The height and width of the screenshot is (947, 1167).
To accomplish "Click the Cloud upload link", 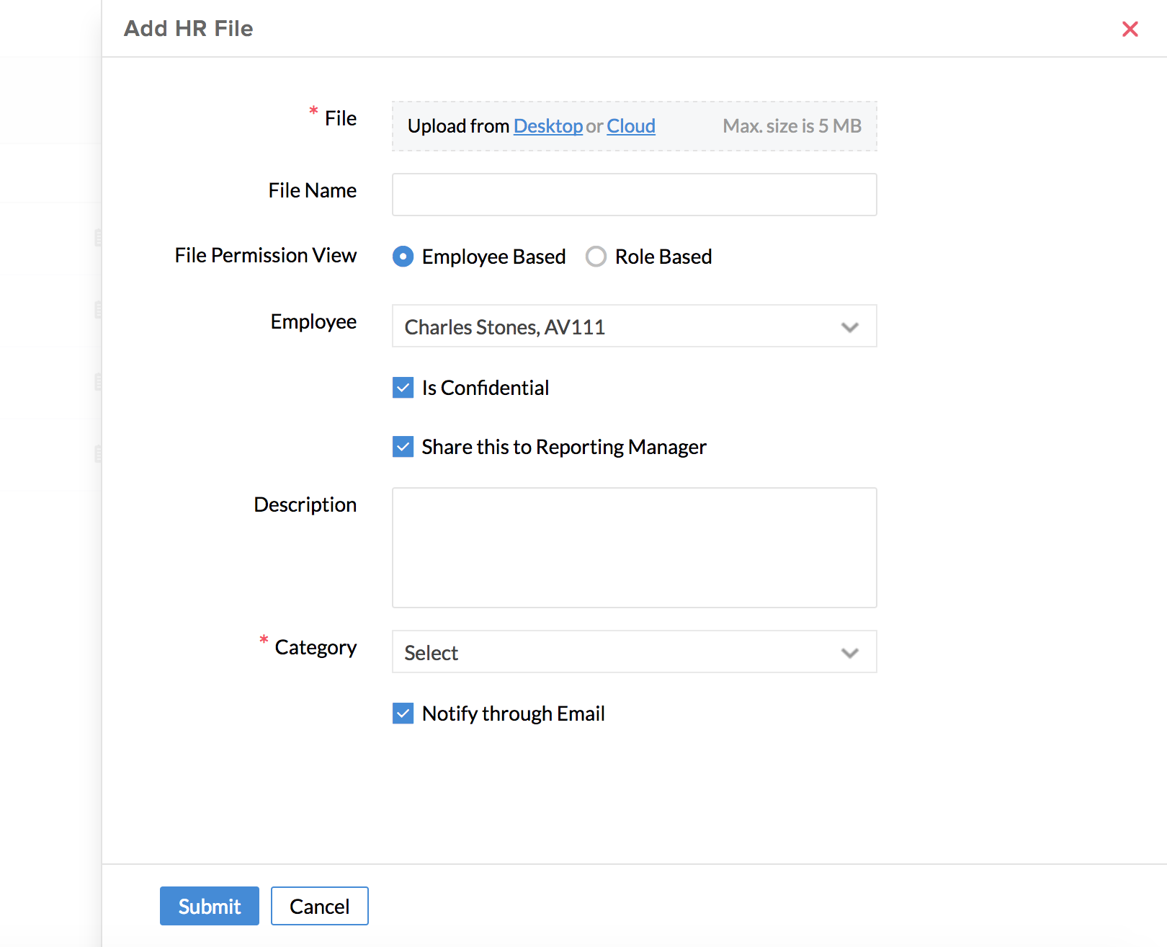I will tap(630, 126).
